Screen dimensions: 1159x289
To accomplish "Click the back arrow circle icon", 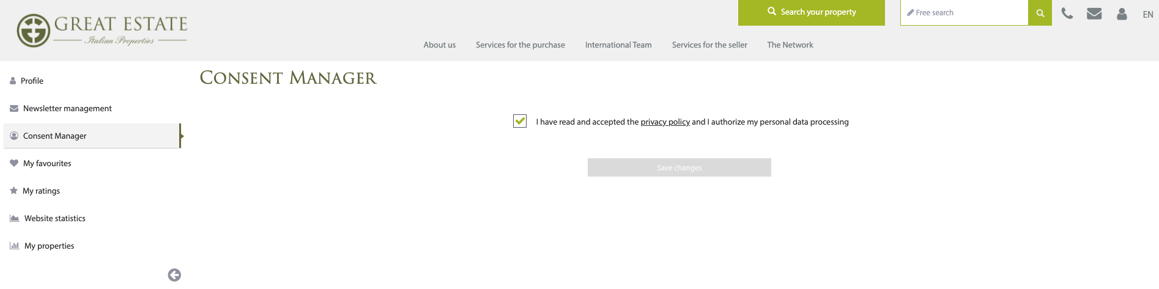I will 174,275.
